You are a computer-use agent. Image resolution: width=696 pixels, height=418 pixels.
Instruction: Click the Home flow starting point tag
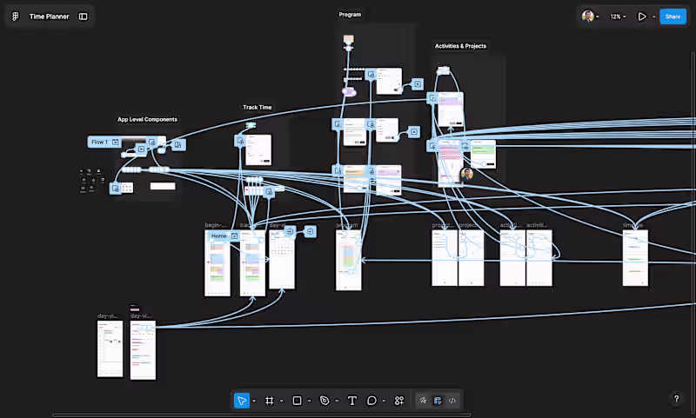(224, 236)
